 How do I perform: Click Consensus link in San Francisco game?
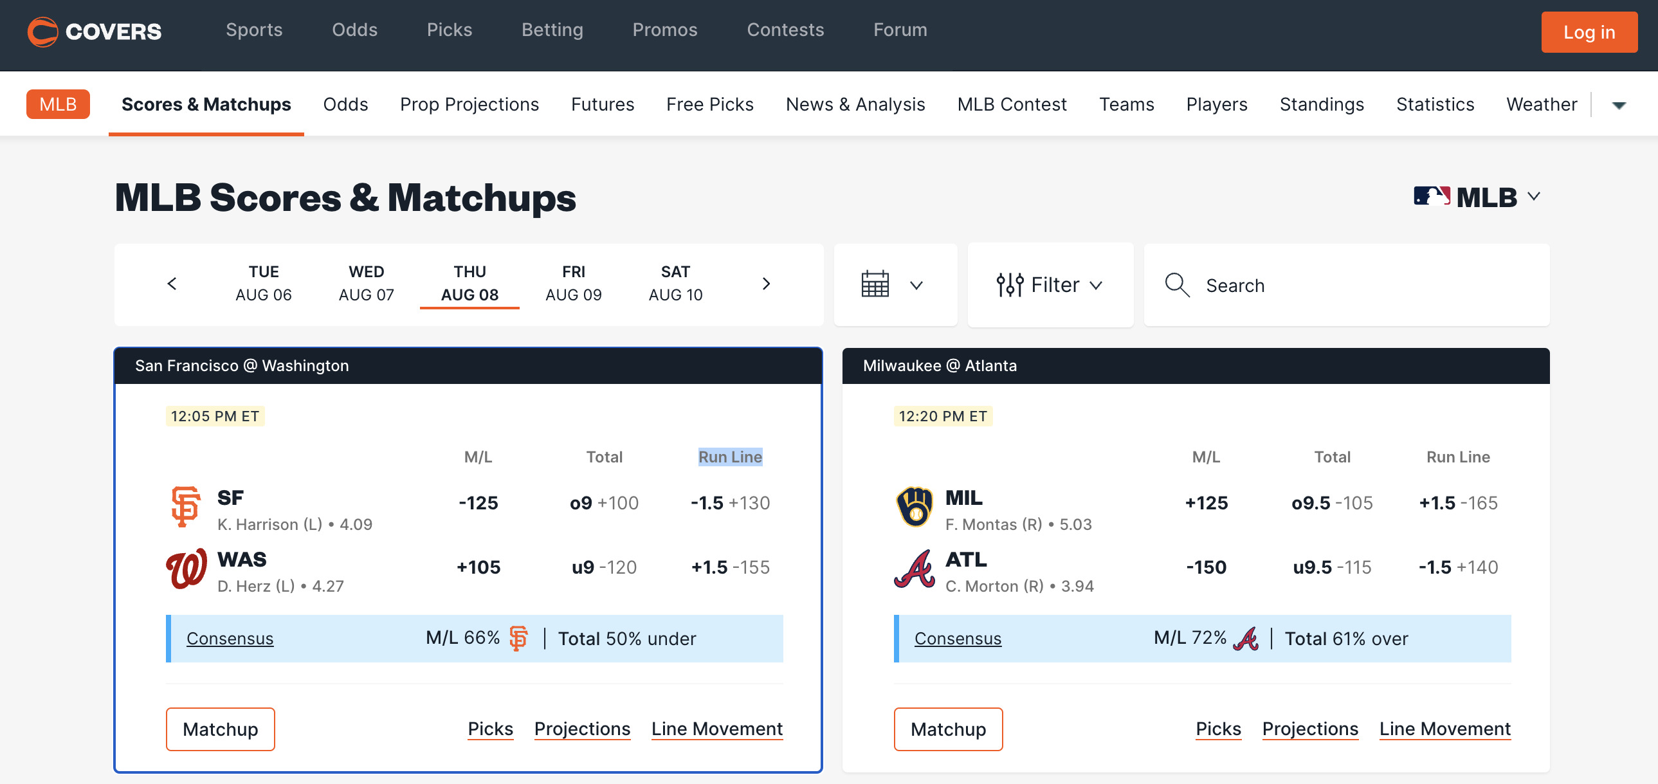[x=230, y=639]
